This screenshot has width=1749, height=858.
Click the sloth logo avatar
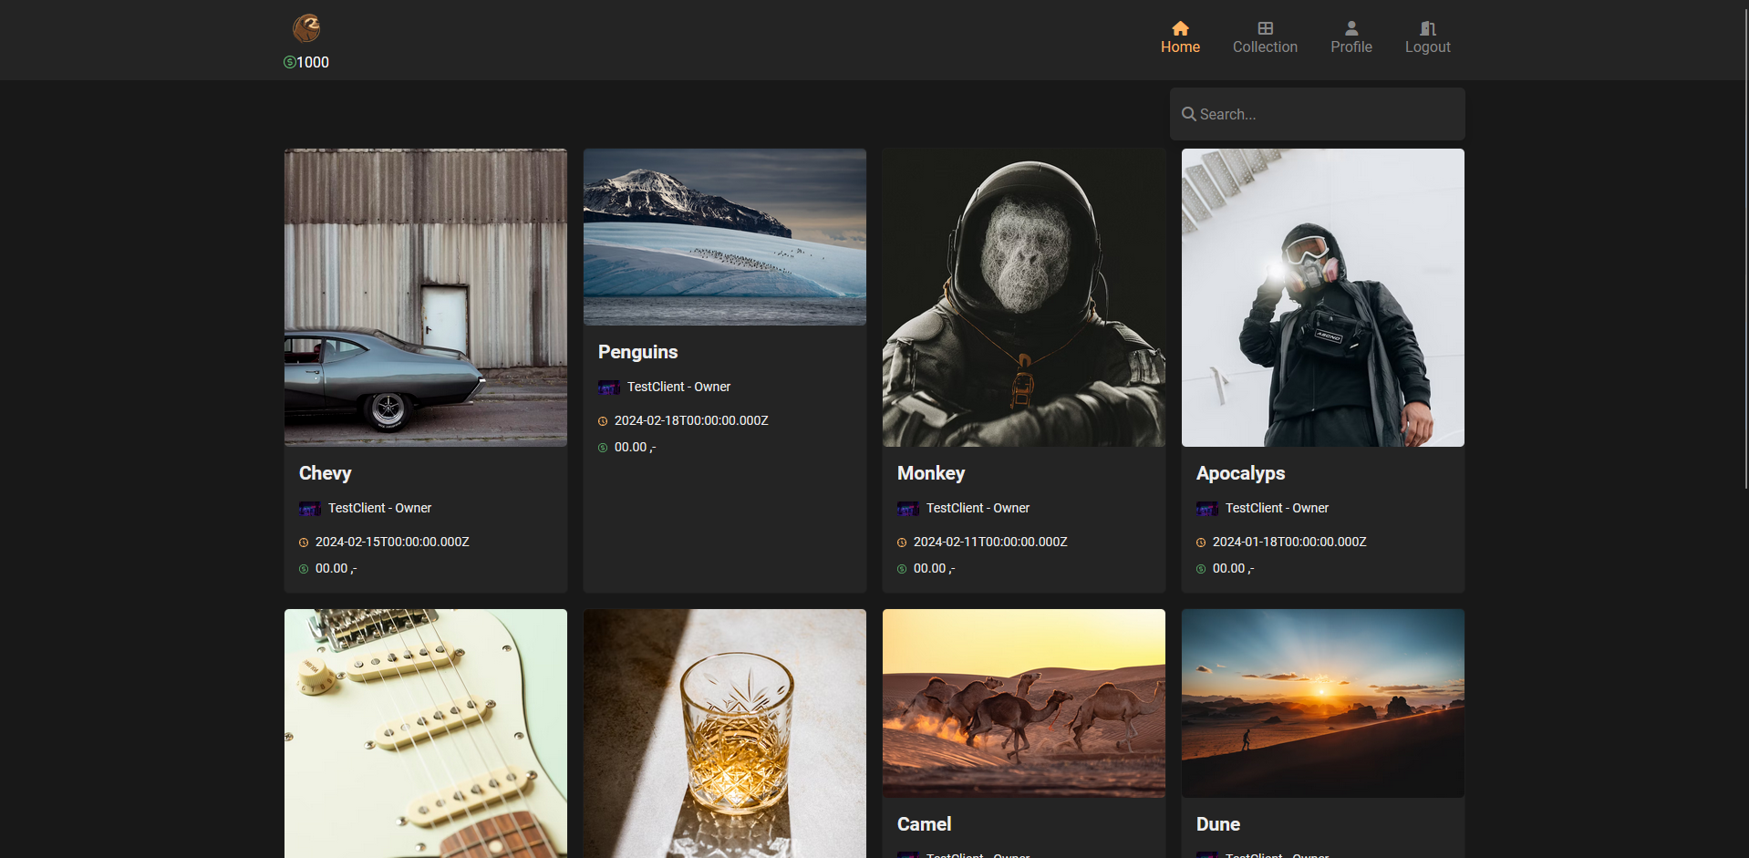[x=306, y=28]
